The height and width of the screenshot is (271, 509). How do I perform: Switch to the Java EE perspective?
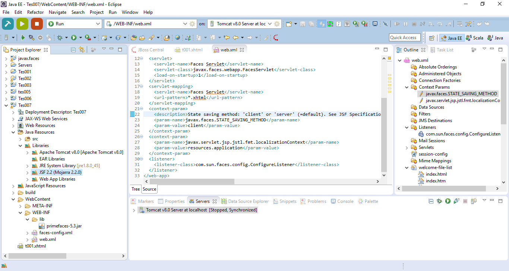pos(451,38)
